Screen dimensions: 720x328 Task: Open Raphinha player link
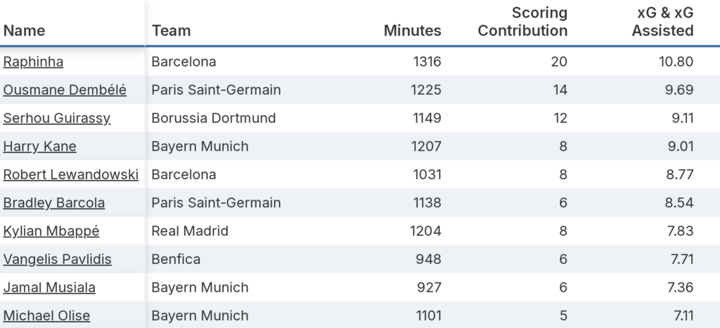point(33,62)
